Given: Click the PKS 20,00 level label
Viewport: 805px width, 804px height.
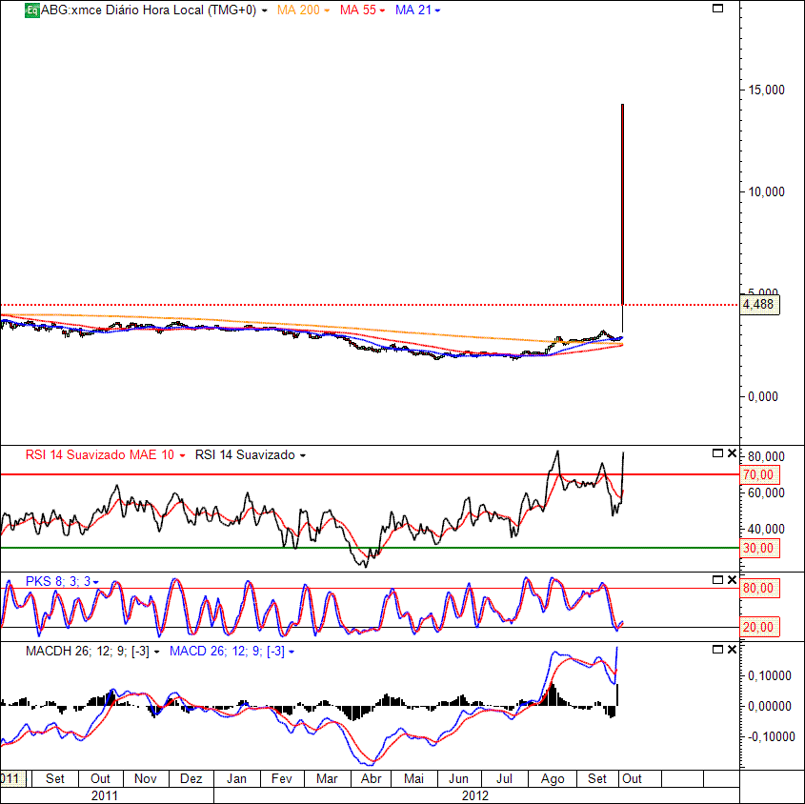Looking at the screenshot, I should tap(759, 627).
